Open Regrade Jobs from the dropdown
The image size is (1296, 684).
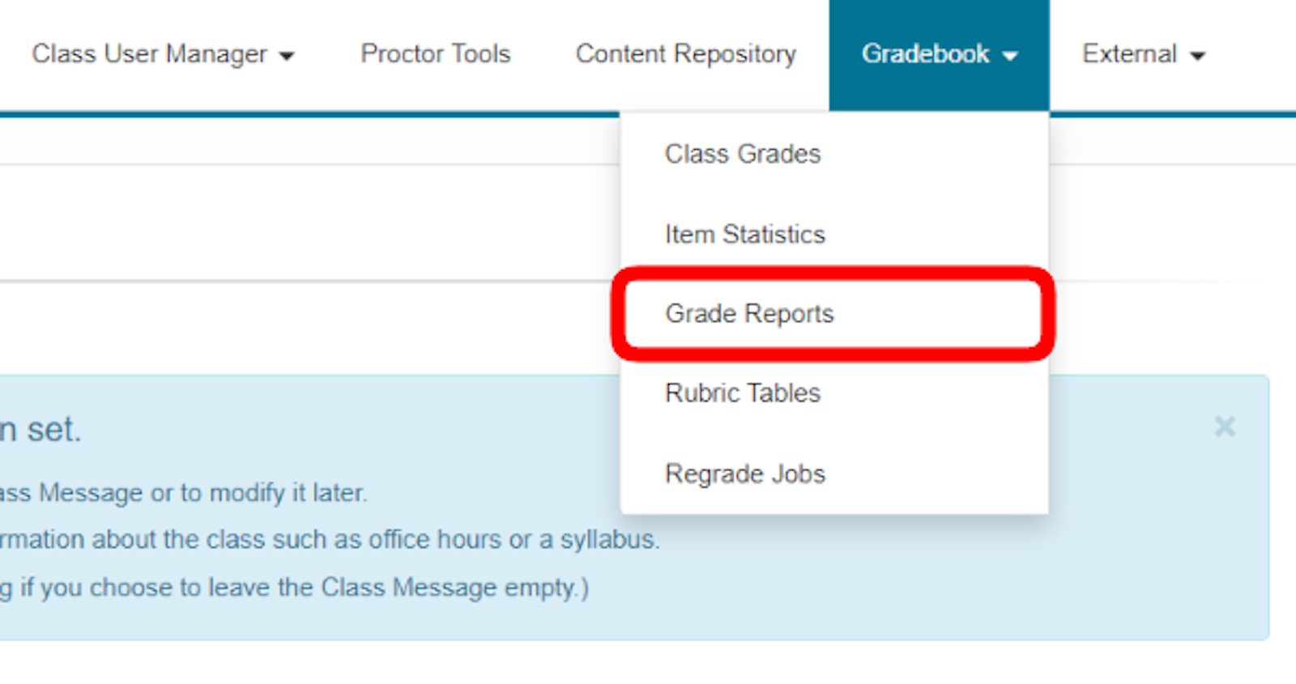[744, 474]
